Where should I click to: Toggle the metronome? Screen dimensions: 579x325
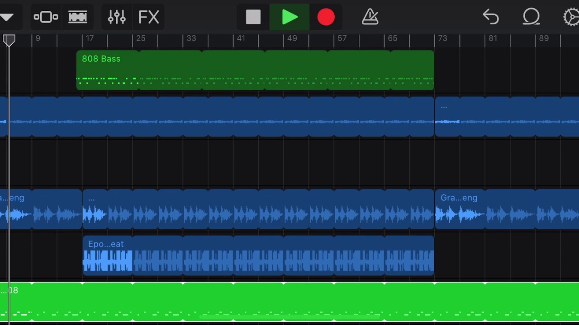[x=370, y=17]
